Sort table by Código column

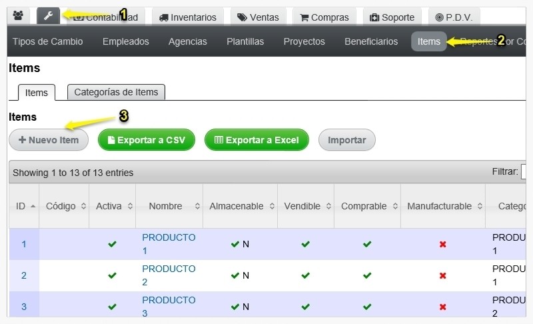(64, 206)
